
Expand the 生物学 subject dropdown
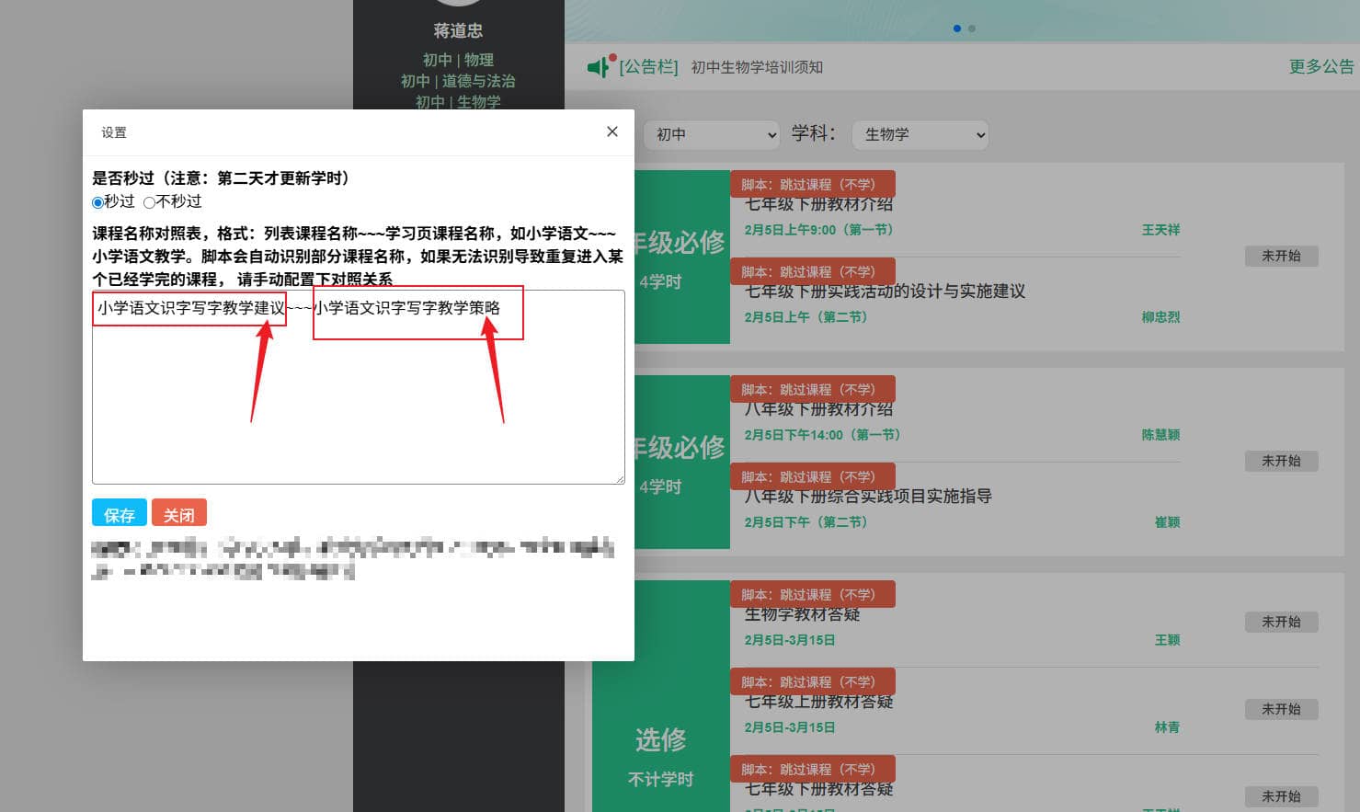[x=920, y=134]
